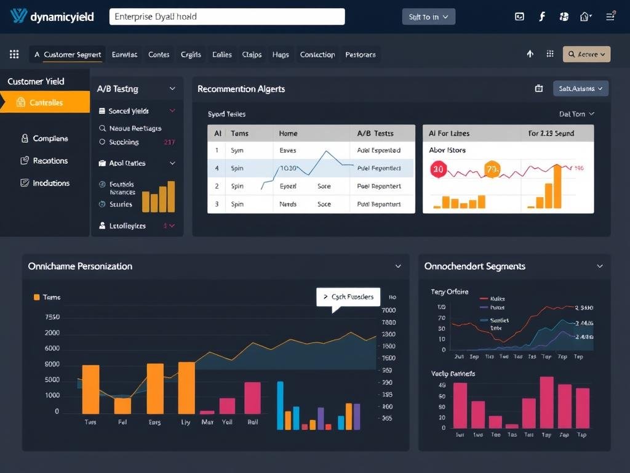The image size is (630, 473).
Task: Open the apps grid icon near Acceve
Action: tap(549, 54)
